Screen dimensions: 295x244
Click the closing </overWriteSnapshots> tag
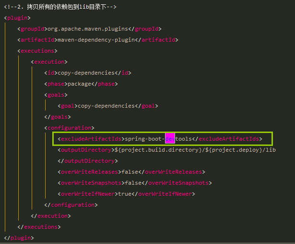(x=177, y=183)
